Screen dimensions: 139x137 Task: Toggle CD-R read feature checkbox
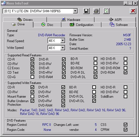pos(32,59)
